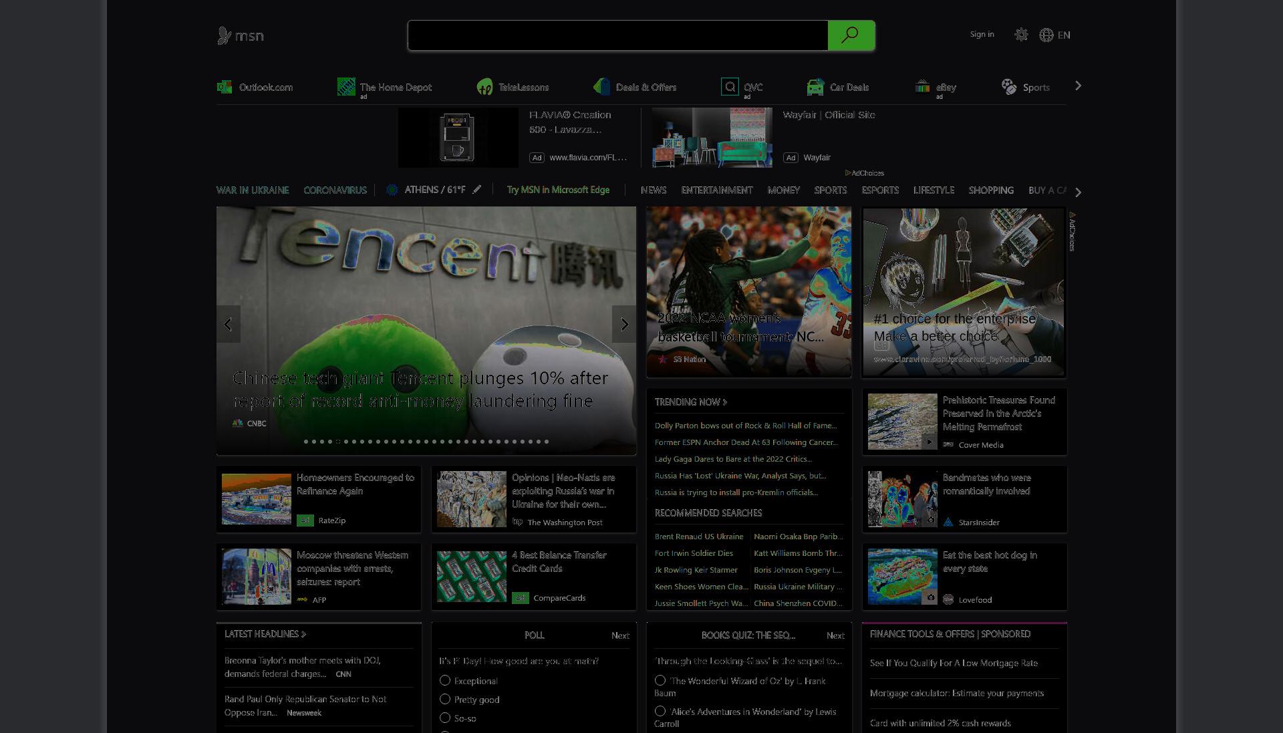Open WAR IN UKRAINE topic link
The width and height of the screenshot is (1283, 733).
tap(253, 190)
